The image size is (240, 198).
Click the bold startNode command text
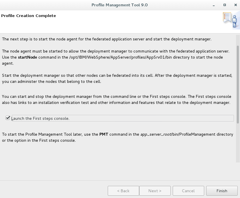(x=27, y=57)
